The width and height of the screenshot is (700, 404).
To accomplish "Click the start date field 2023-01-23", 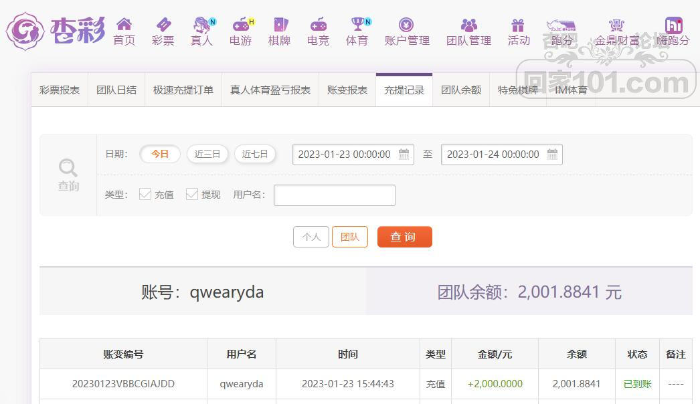I will pos(353,155).
